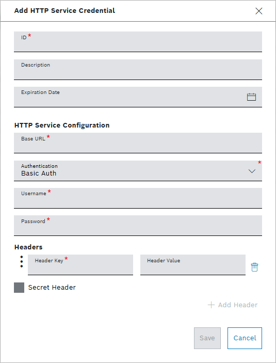Focus the Username field
This screenshot has width=276, height=363.
(x=138, y=198)
